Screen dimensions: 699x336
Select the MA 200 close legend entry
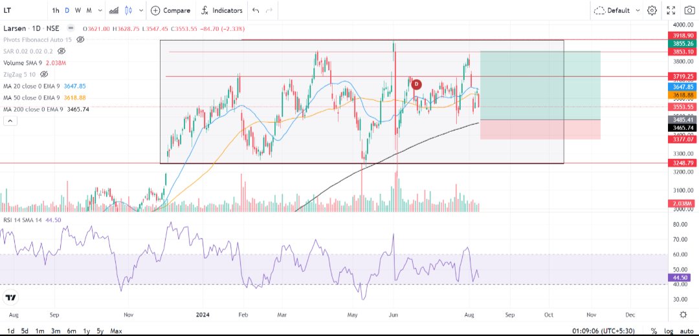click(46, 109)
